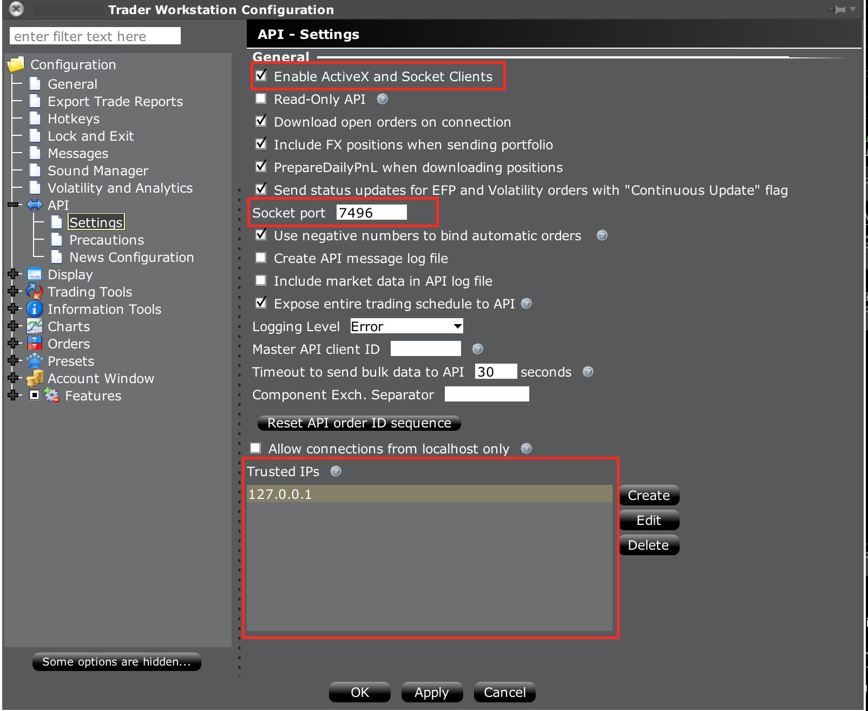Click Some options are hidden button
868x711 pixels.
pos(117,662)
